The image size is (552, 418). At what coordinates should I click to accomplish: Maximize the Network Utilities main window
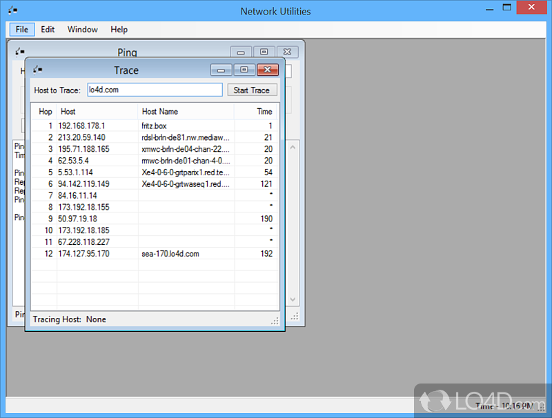point(507,8)
